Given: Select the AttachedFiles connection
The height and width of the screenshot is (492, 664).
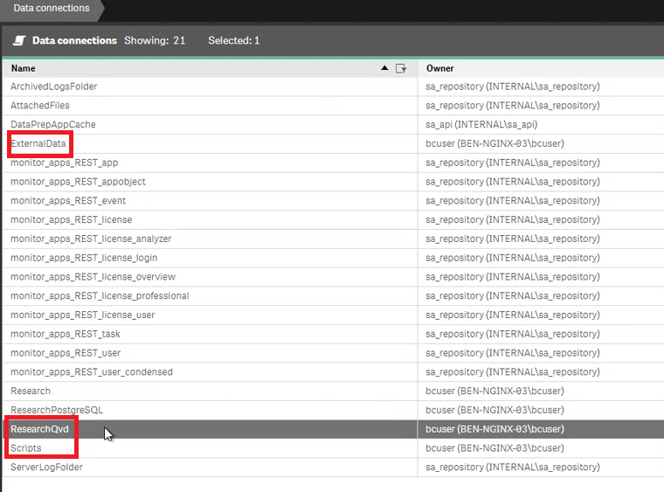Looking at the screenshot, I should coord(40,106).
